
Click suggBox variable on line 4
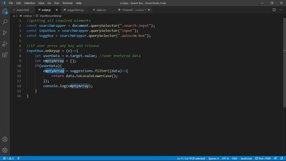tap(46, 36)
